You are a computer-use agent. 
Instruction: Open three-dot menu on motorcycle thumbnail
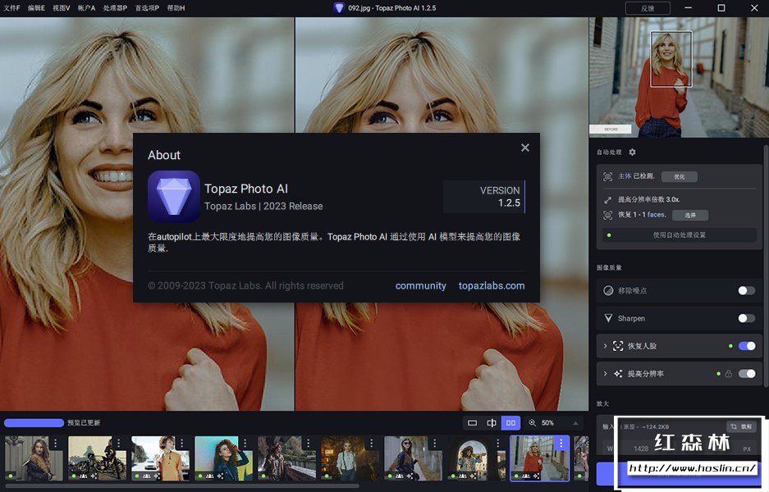[x=119, y=443]
